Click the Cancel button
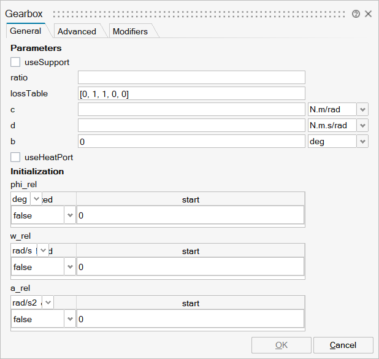Screen dimensions: 379x359 coord(343,345)
